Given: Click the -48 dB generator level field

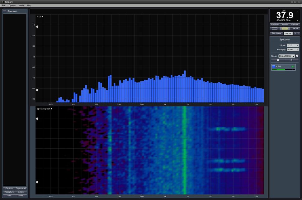Looking at the screenshot, I should 288,34.
